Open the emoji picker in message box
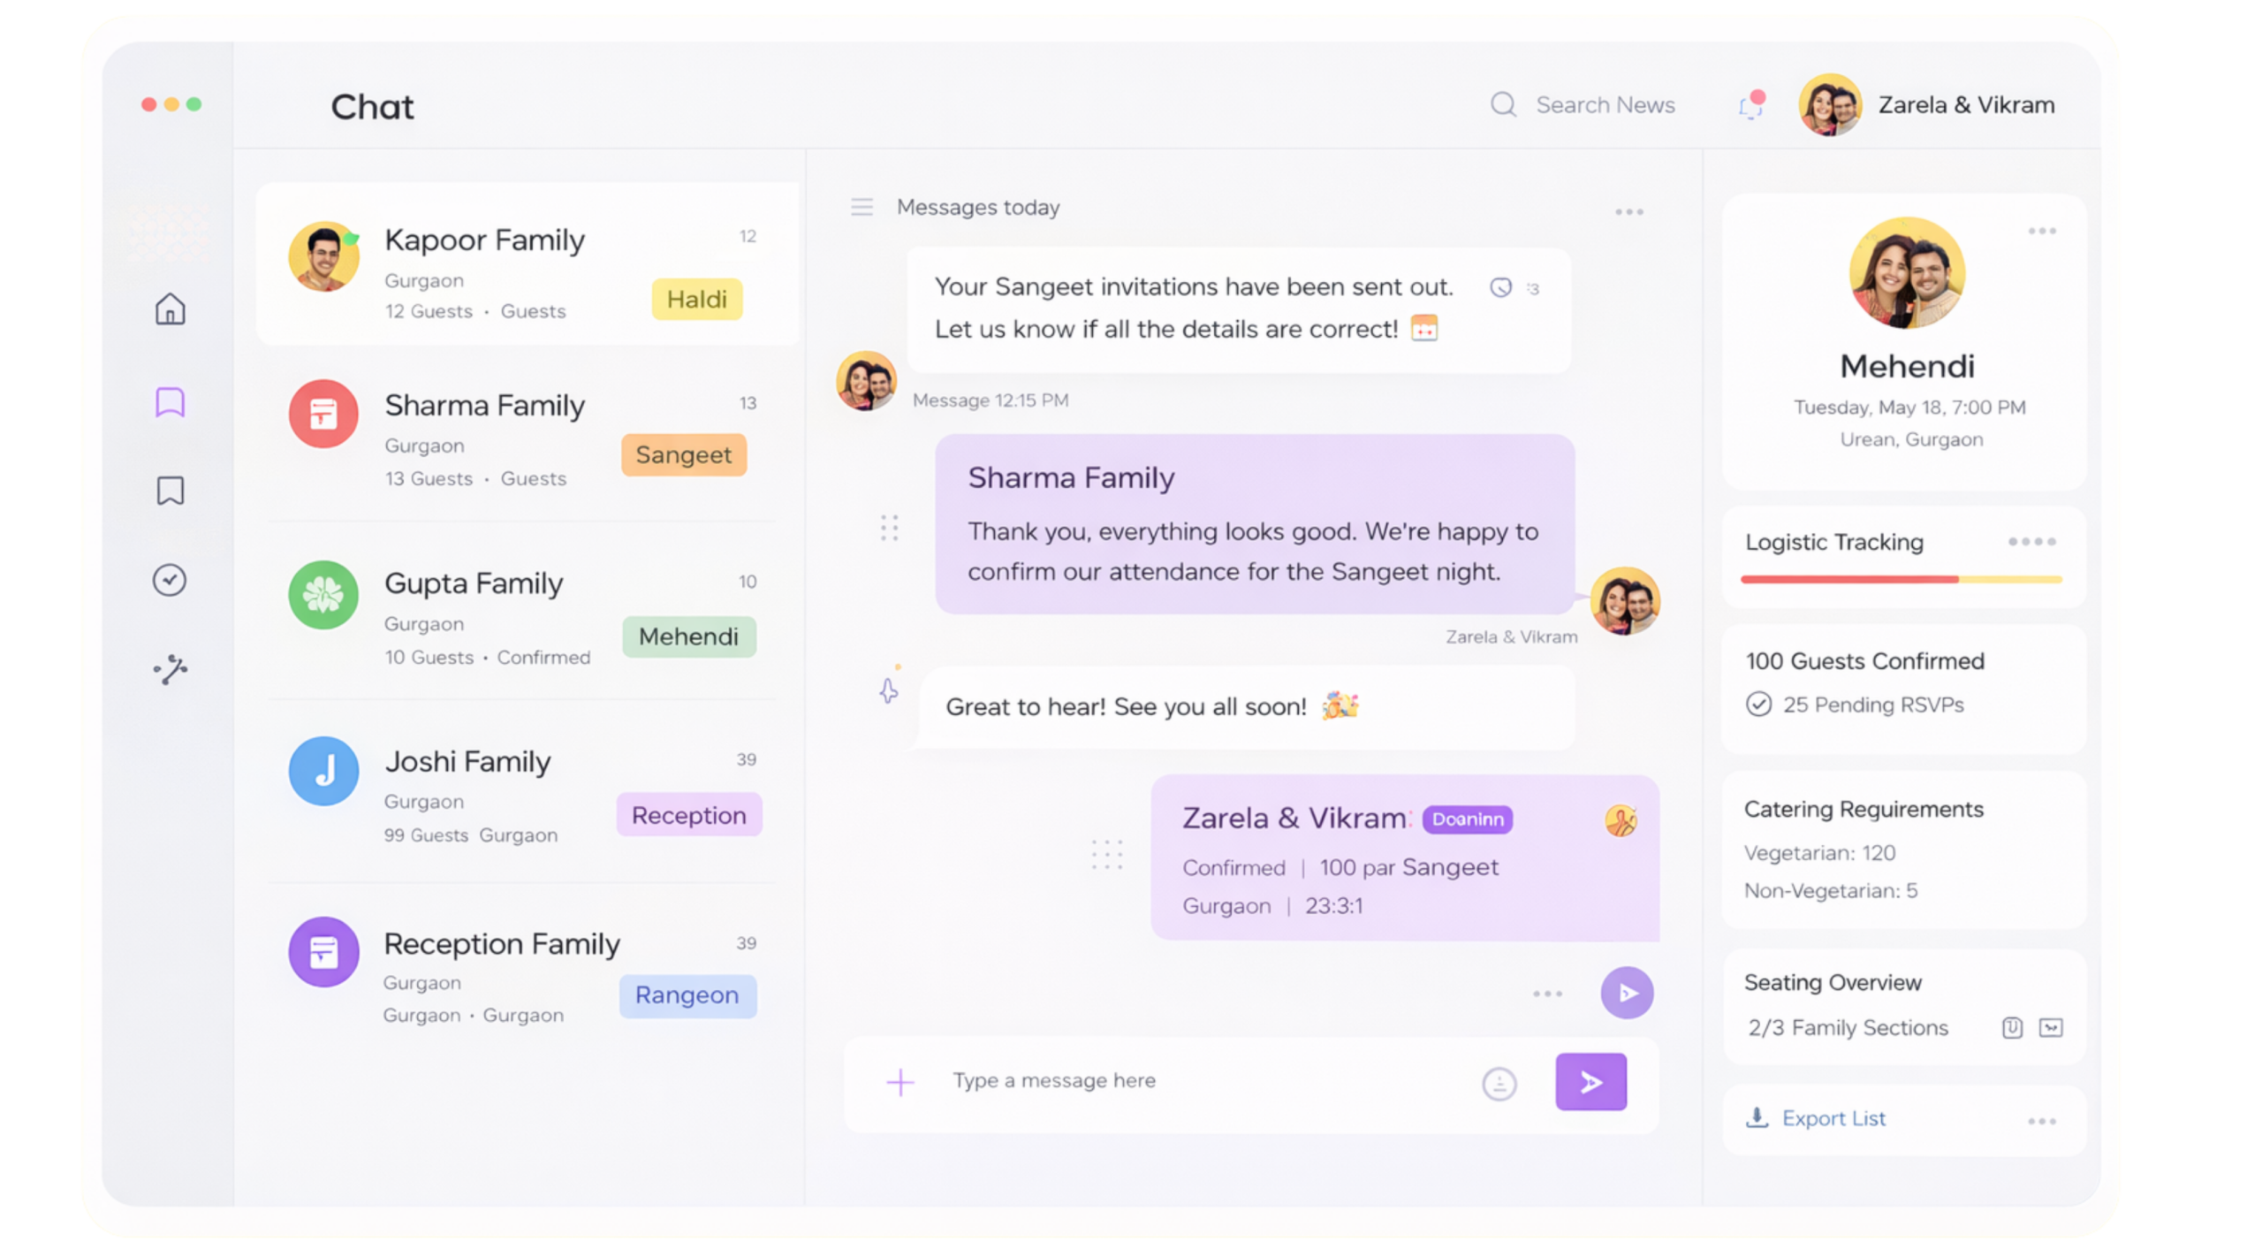The image size is (2262, 1257). point(1499,1083)
